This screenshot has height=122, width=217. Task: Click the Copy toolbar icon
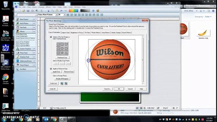[53, 11]
